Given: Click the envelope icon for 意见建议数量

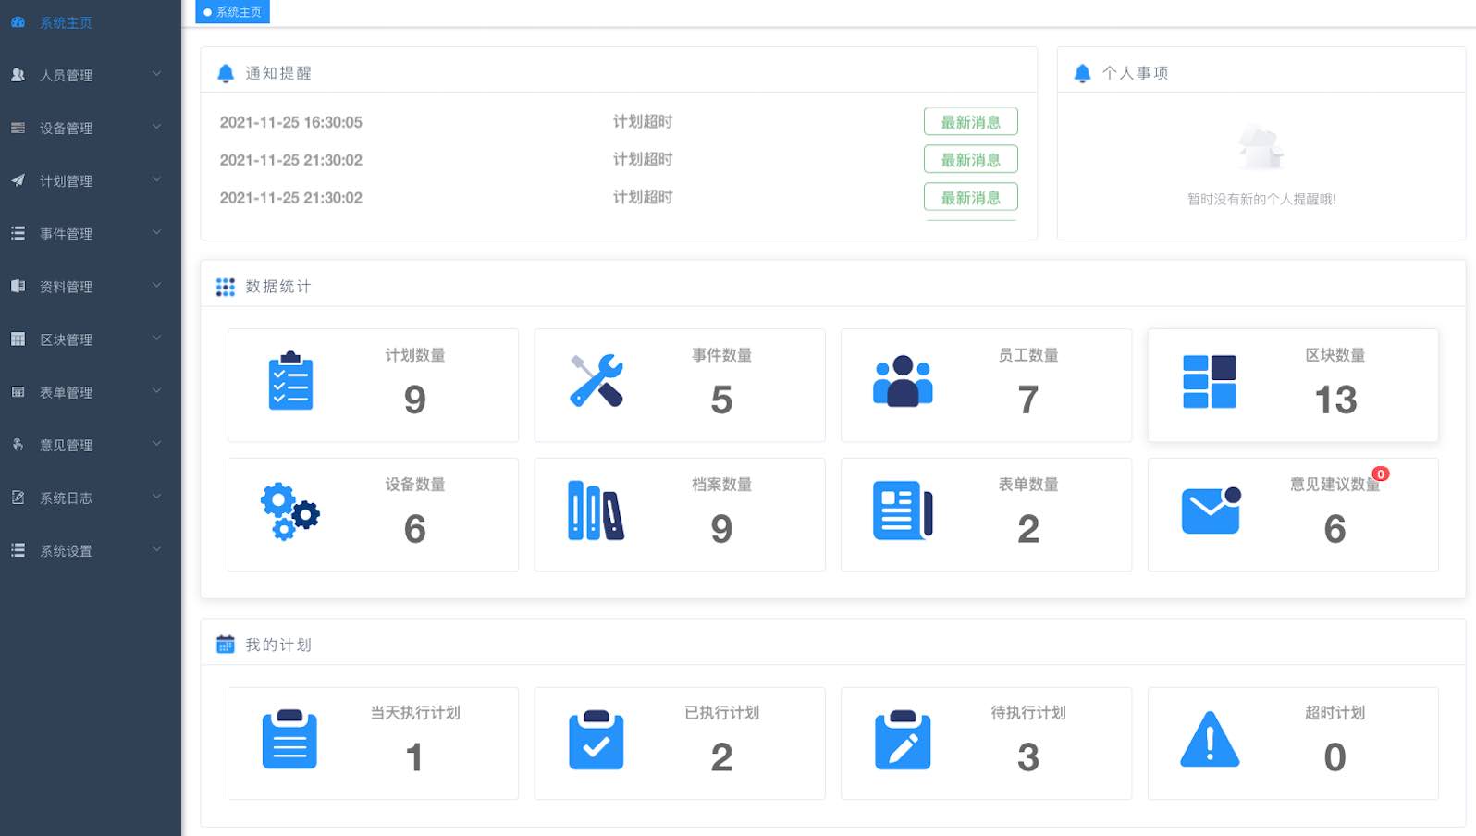Looking at the screenshot, I should 1211,510.
